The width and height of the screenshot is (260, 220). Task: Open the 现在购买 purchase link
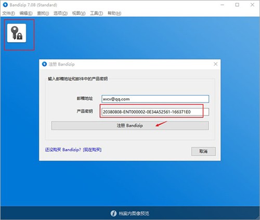click(92, 150)
